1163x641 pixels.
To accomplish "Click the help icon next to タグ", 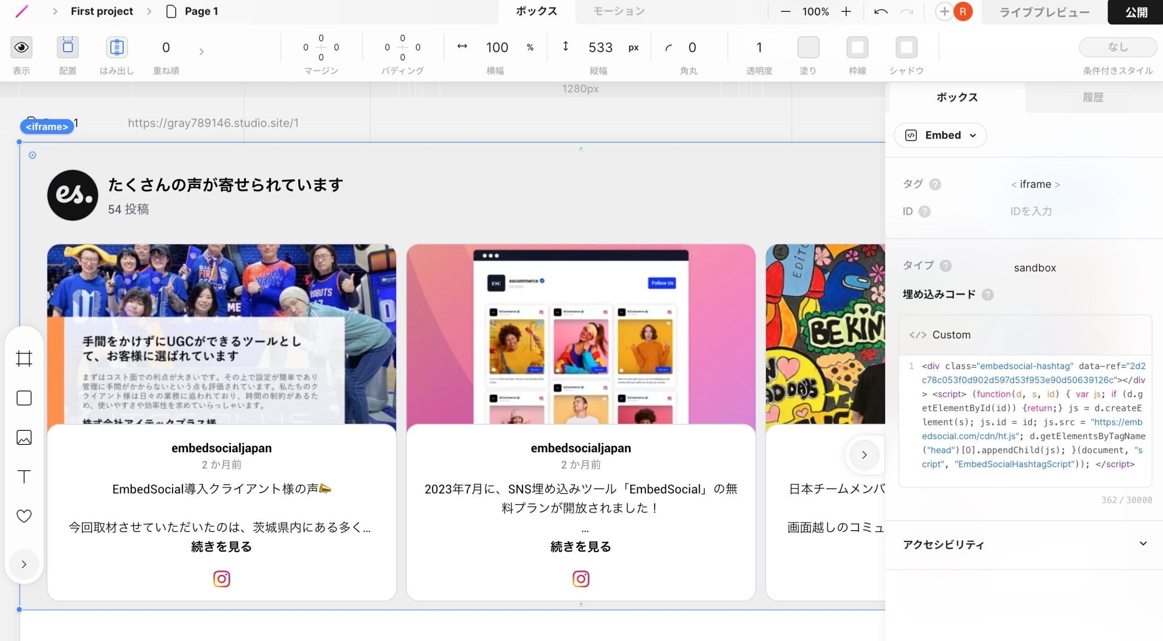I will [935, 184].
